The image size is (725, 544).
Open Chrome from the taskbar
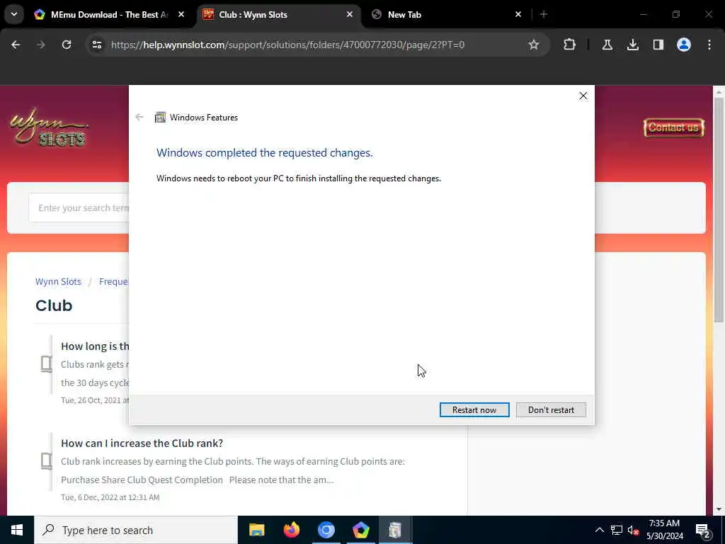[326, 530]
